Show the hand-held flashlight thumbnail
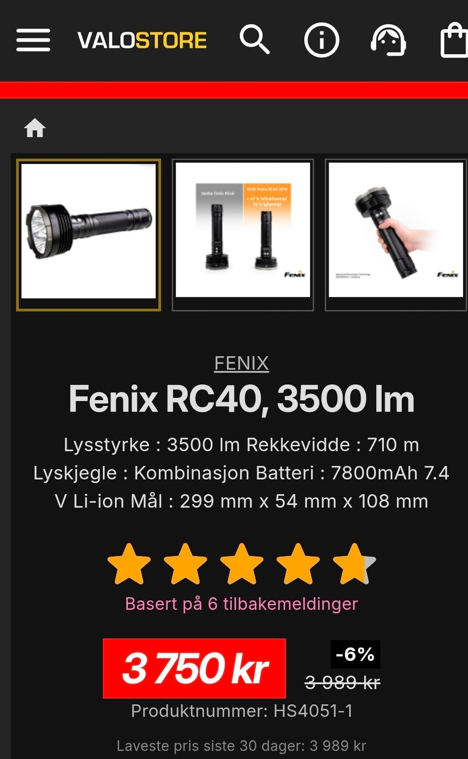468x759 pixels. point(396,235)
